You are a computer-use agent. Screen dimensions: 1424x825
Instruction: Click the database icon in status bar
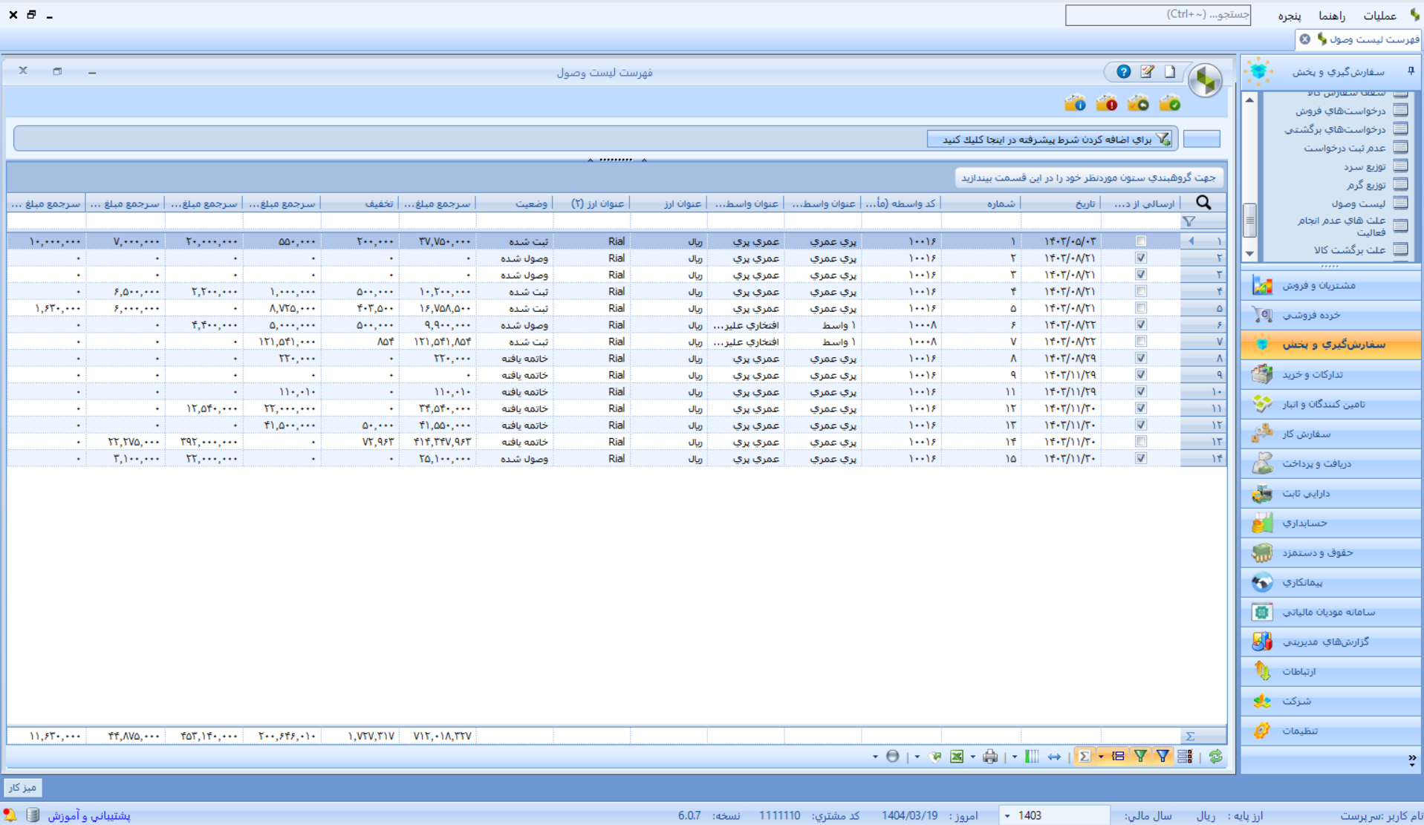[33, 815]
